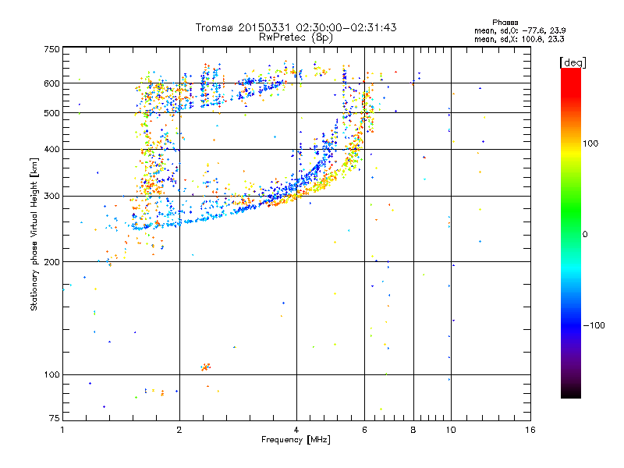The width and height of the screenshot is (624, 468).
Task: Click the colorbar tick label "-100"
Action: 594,325
